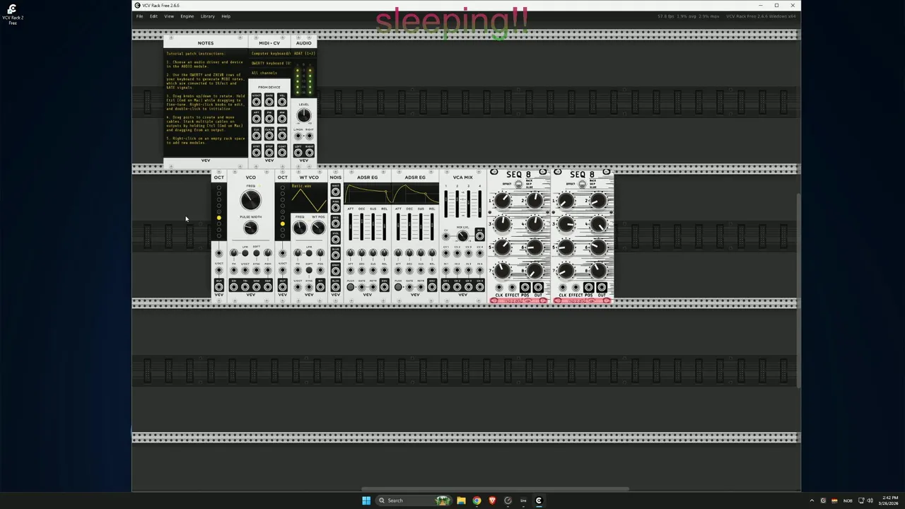Click the MIDI-CV CLK output port
Viewport: 905px width, 509px height.
[256, 136]
